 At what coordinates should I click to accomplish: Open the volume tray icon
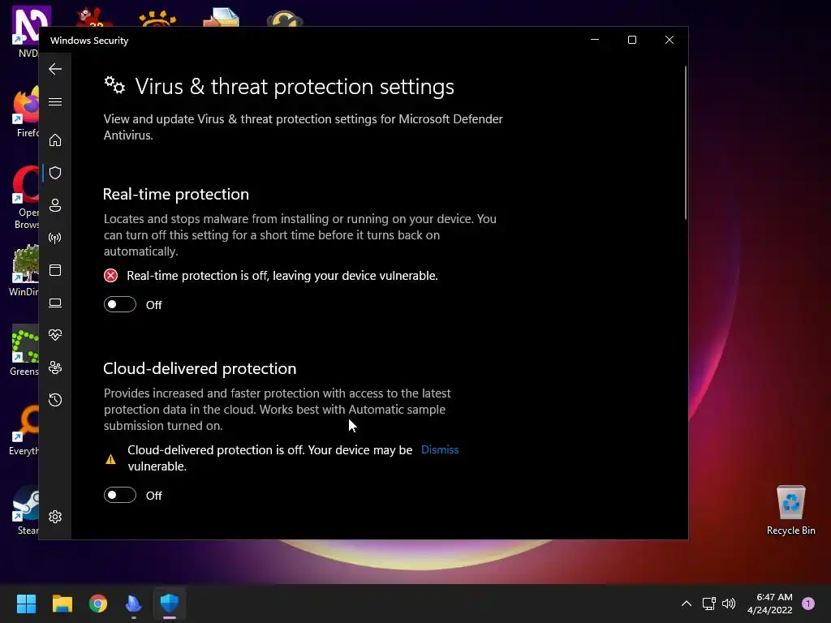point(729,604)
